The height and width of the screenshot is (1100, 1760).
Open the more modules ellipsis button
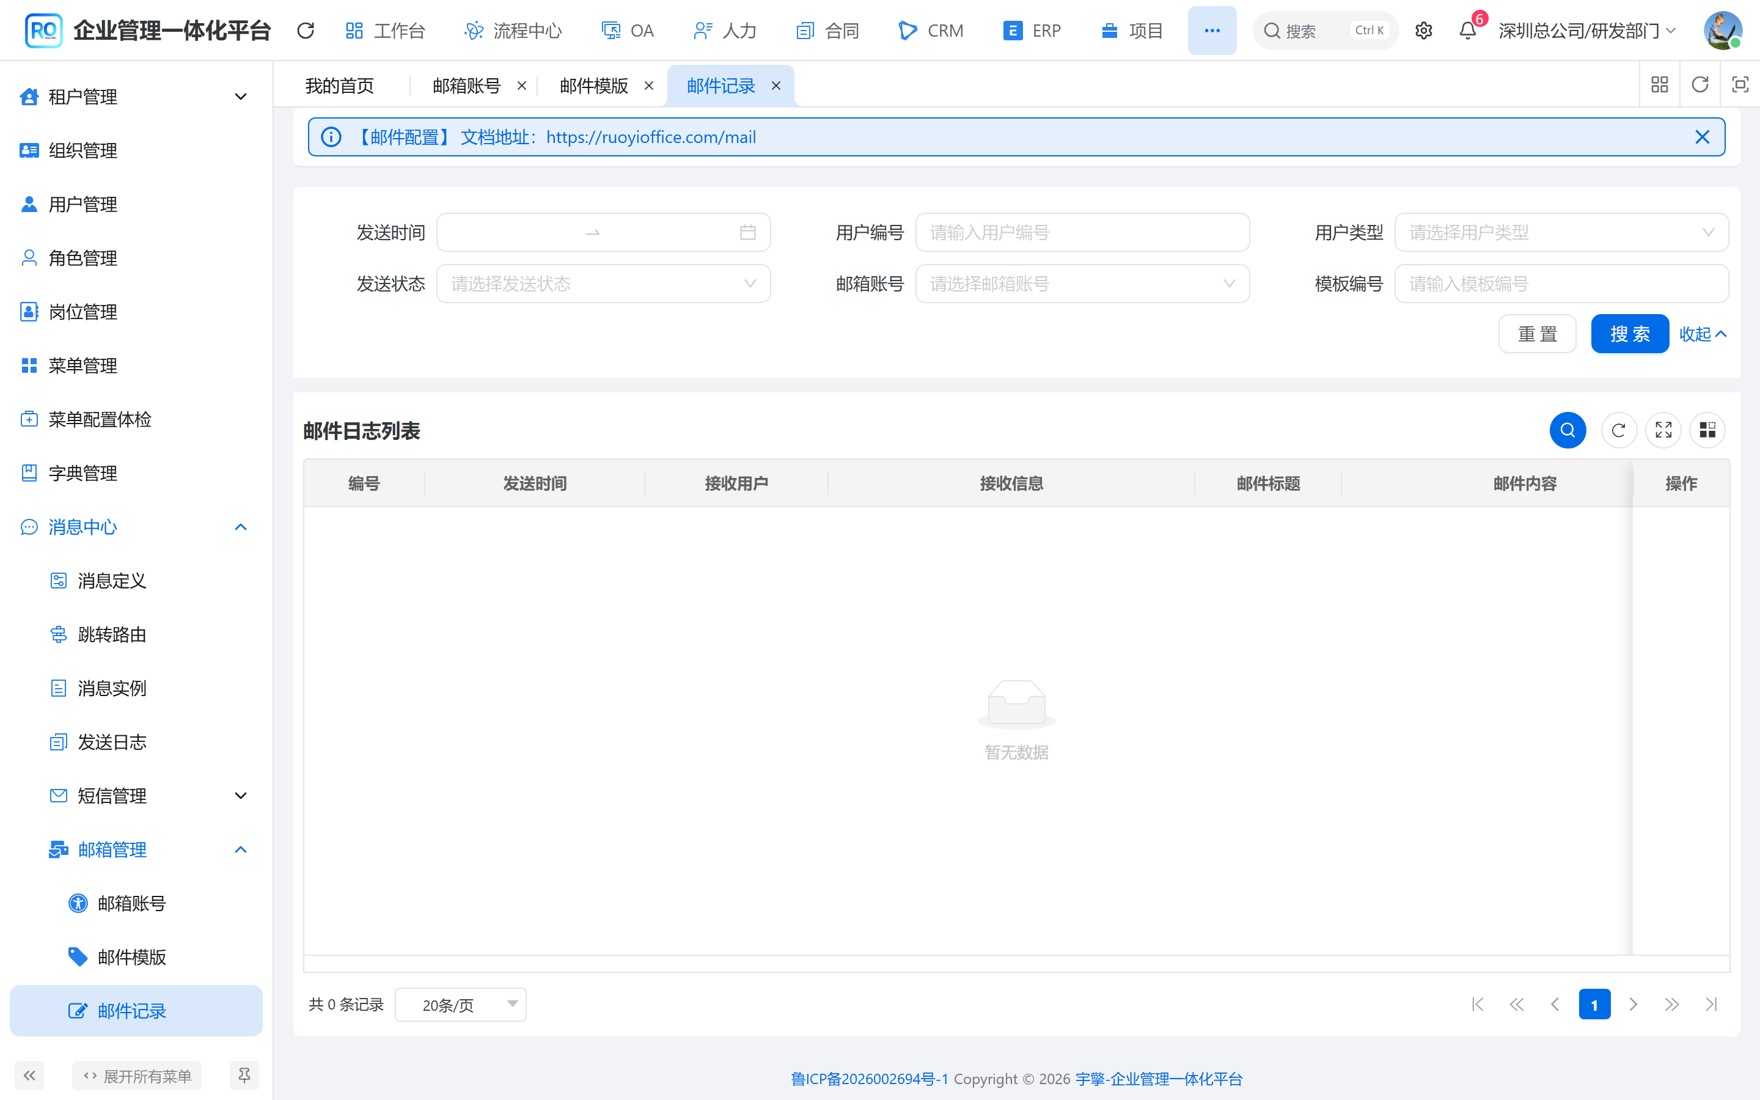[x=1212, y=31]
